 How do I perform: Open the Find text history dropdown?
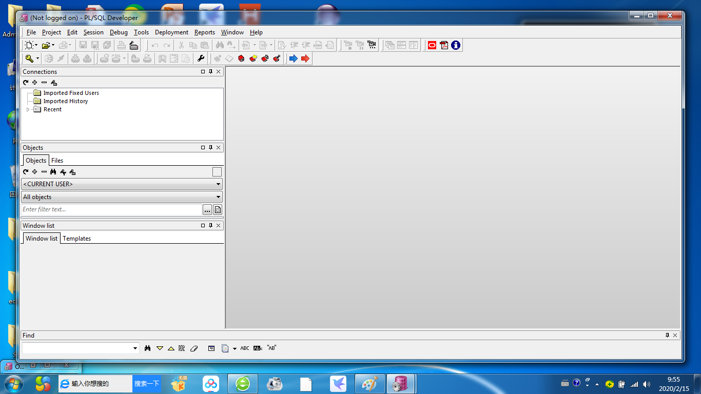click(x=135, y=348)
